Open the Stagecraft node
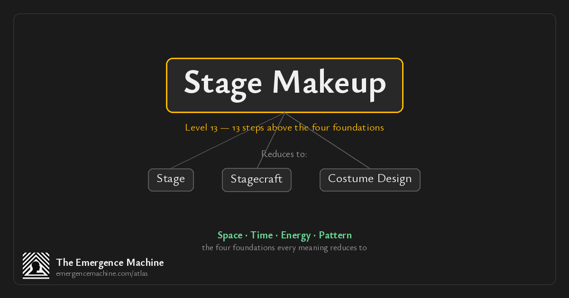This screenshot has width=569, height=298. tap(257, 180)
